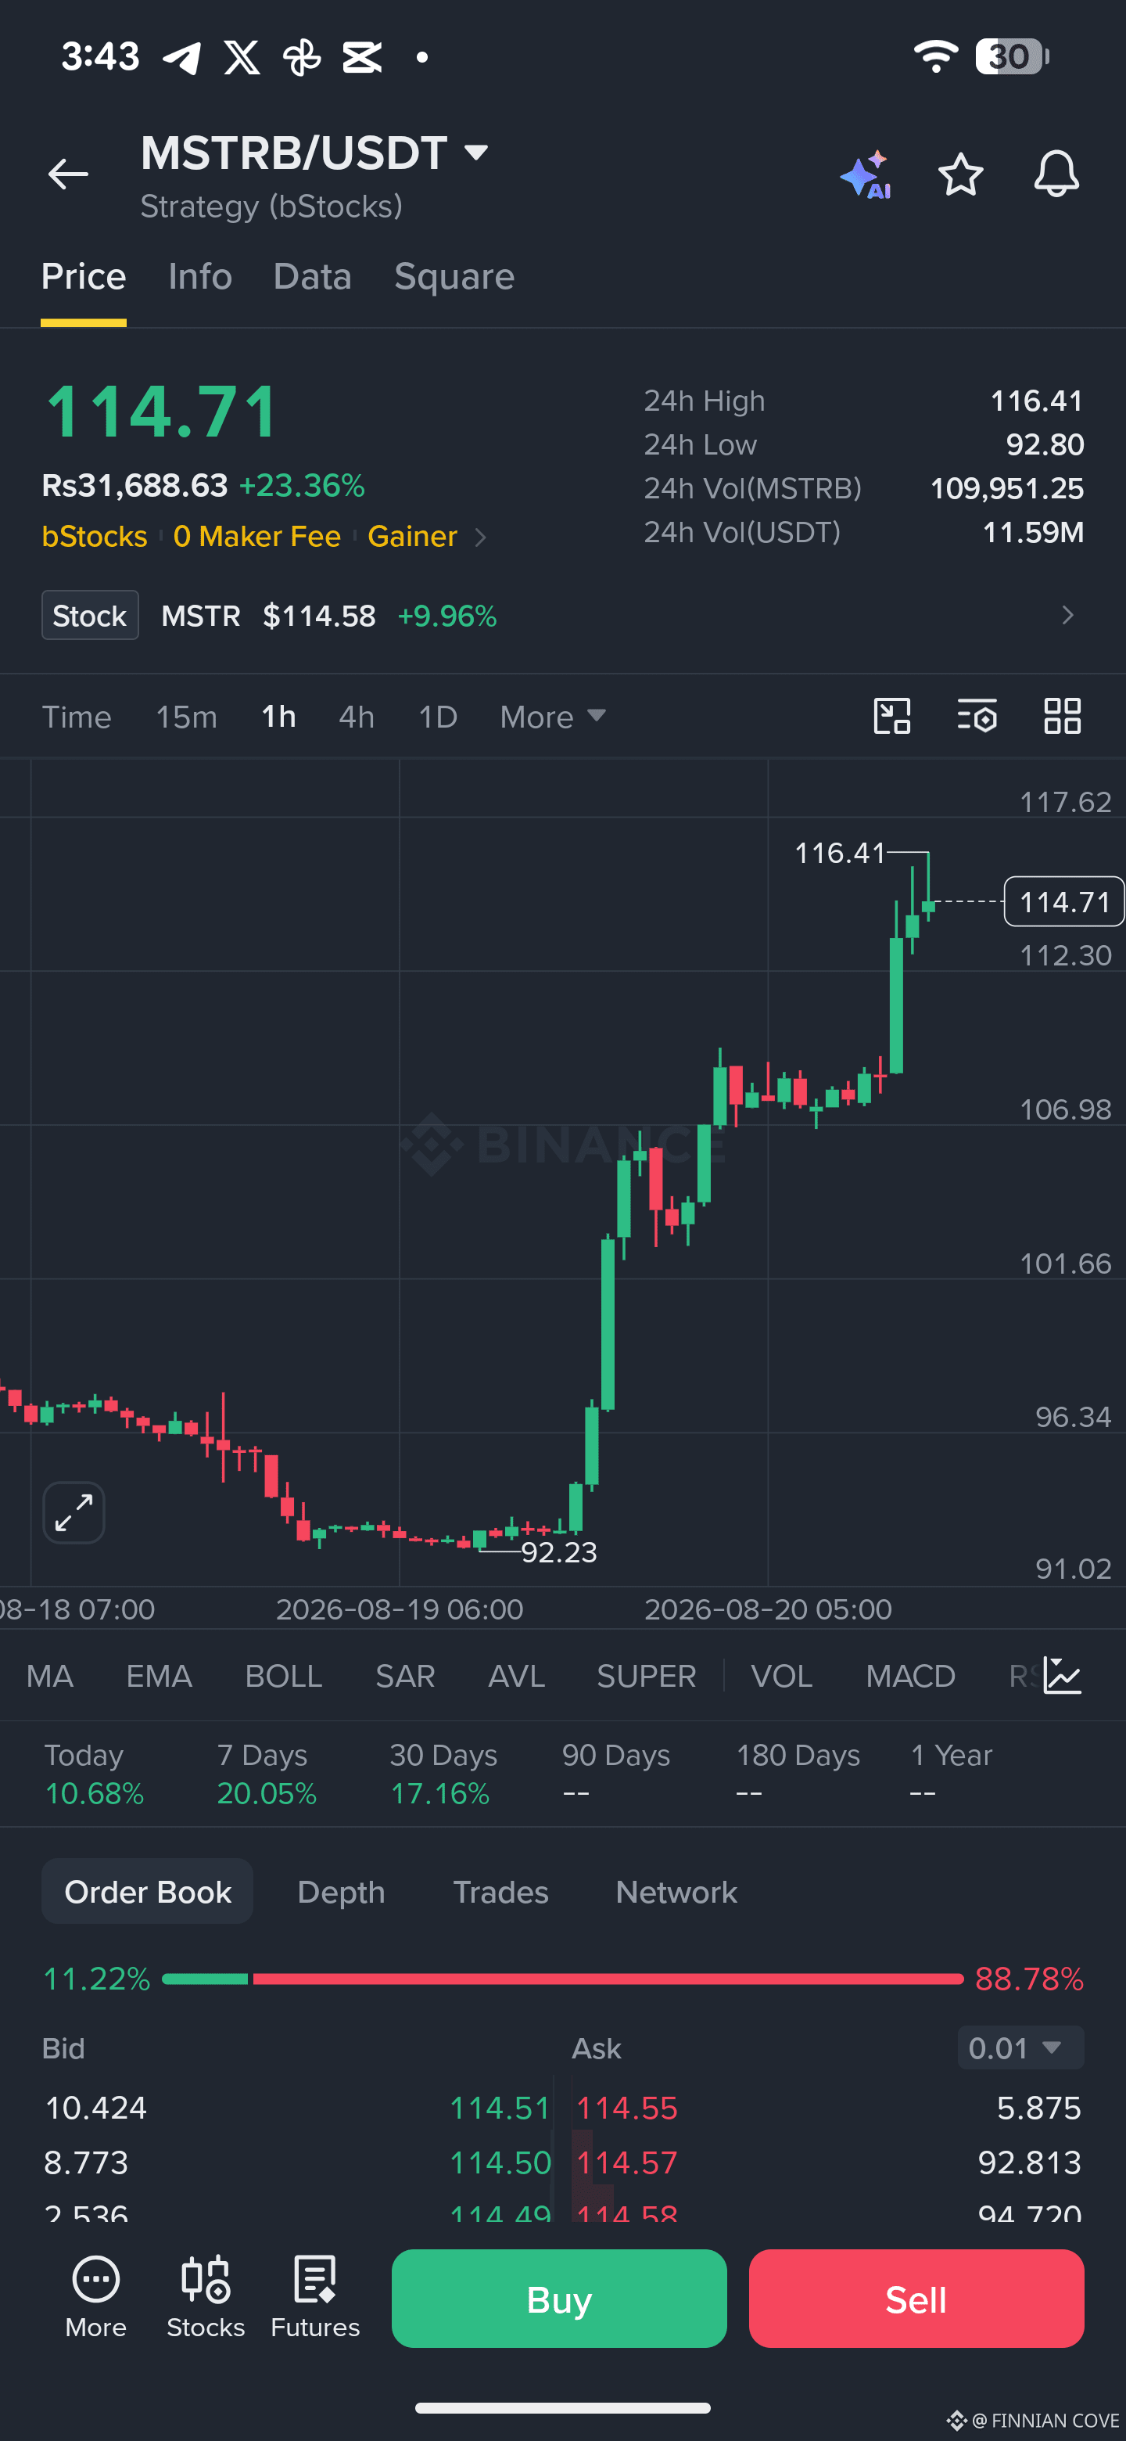The image size is (1126, 2441).
Task: Toggle the VOL indicator
Action: coord(782,1677)
